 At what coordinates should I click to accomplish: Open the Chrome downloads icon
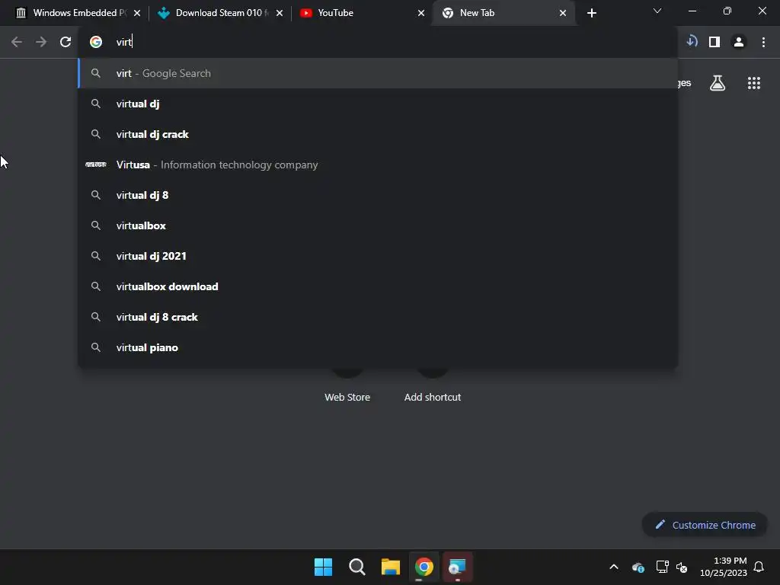click(692, 41)
